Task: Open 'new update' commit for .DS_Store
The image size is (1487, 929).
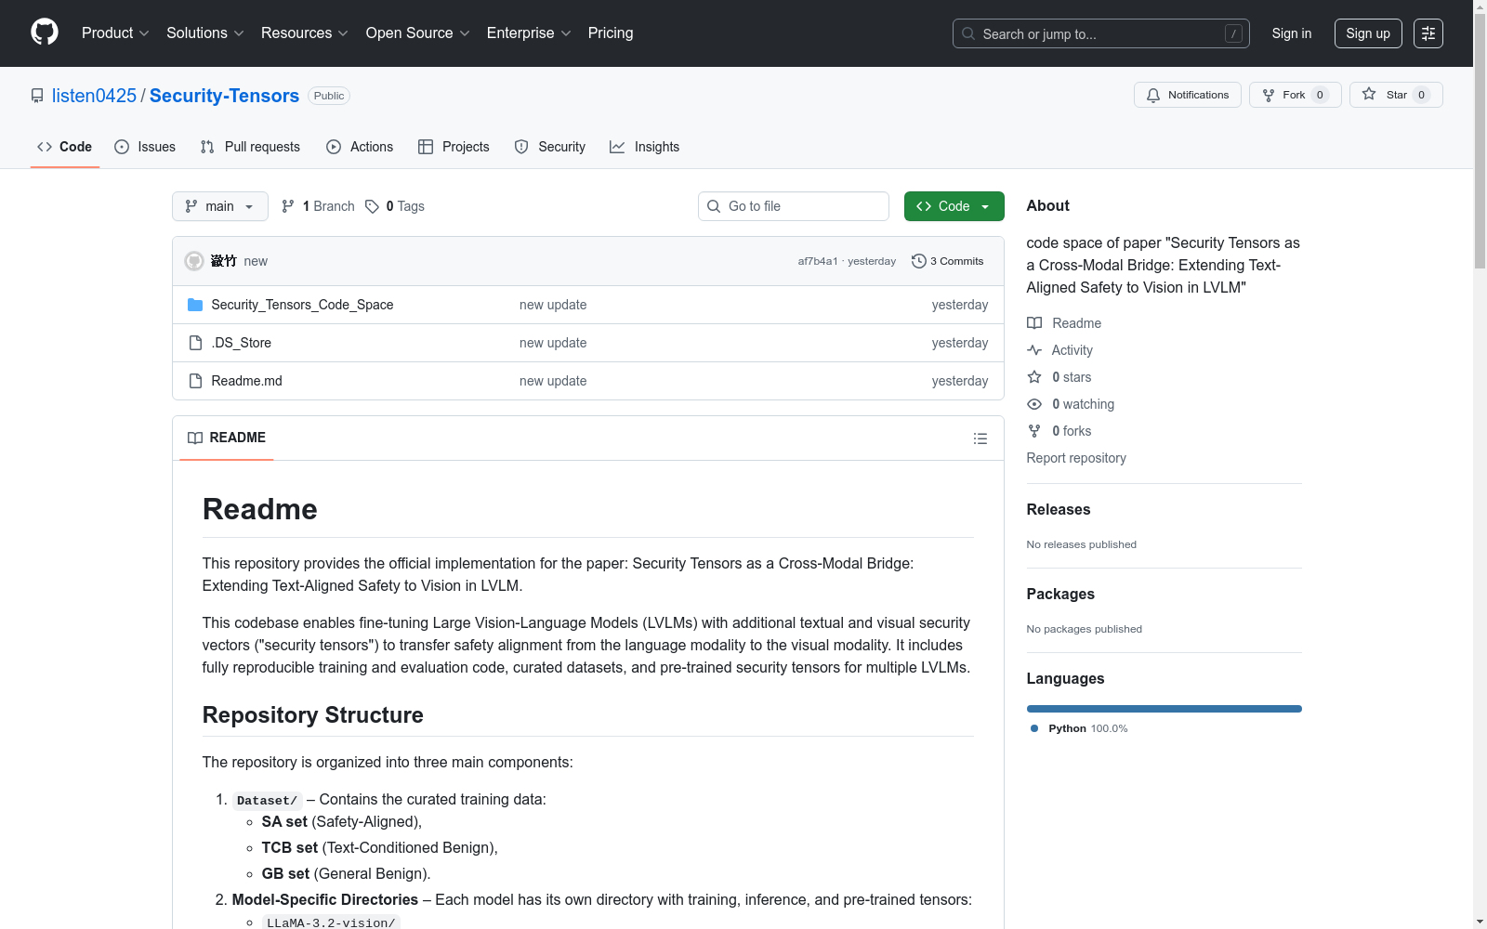Action: 553,343
